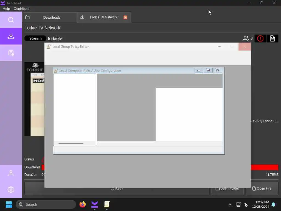Close the Forkie TV Network tab
The height and width of the screenshot is (211, 281).
(125, 17)
